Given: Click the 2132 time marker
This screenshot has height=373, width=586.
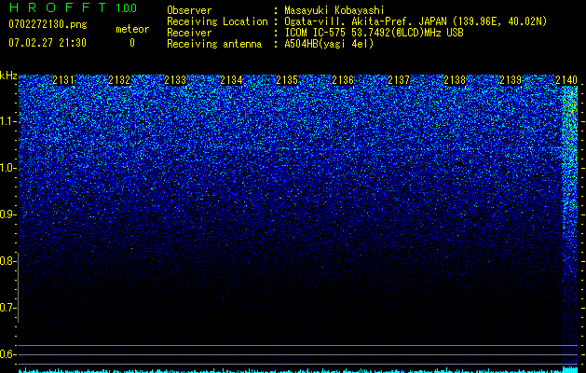Looking at the screenshot, I should pyautogui.click(x=119, y=80).
